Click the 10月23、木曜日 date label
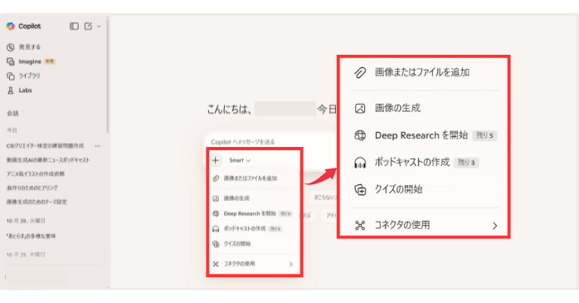The image size is (579, 303). pos(26,255)
